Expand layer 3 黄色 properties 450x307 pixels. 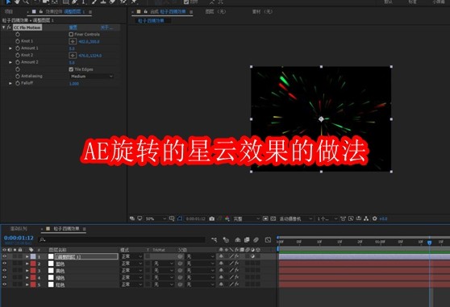(x=27, y=270)
